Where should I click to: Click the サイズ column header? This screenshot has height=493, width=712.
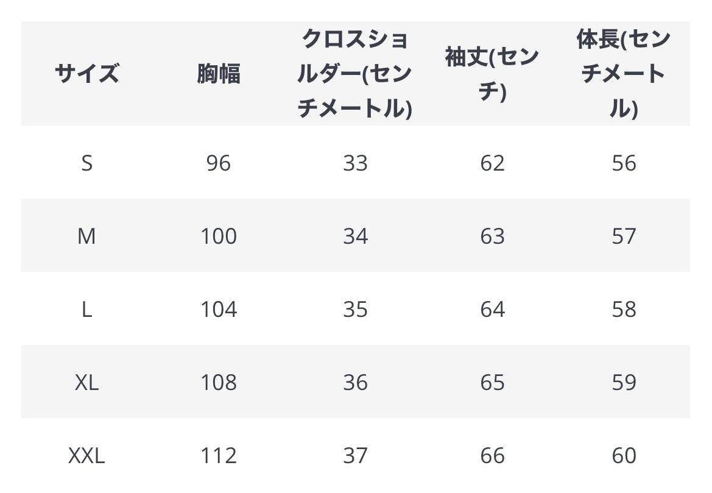[86, 74]
